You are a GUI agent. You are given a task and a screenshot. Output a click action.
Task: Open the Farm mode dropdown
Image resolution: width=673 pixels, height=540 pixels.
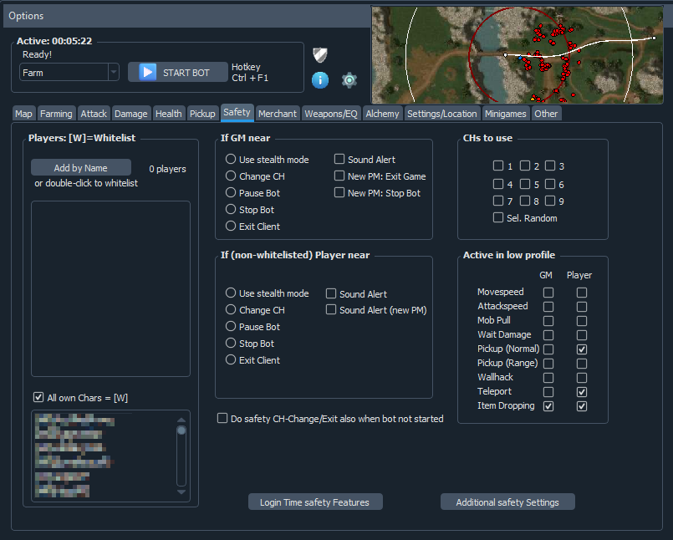tap(69, 72)
